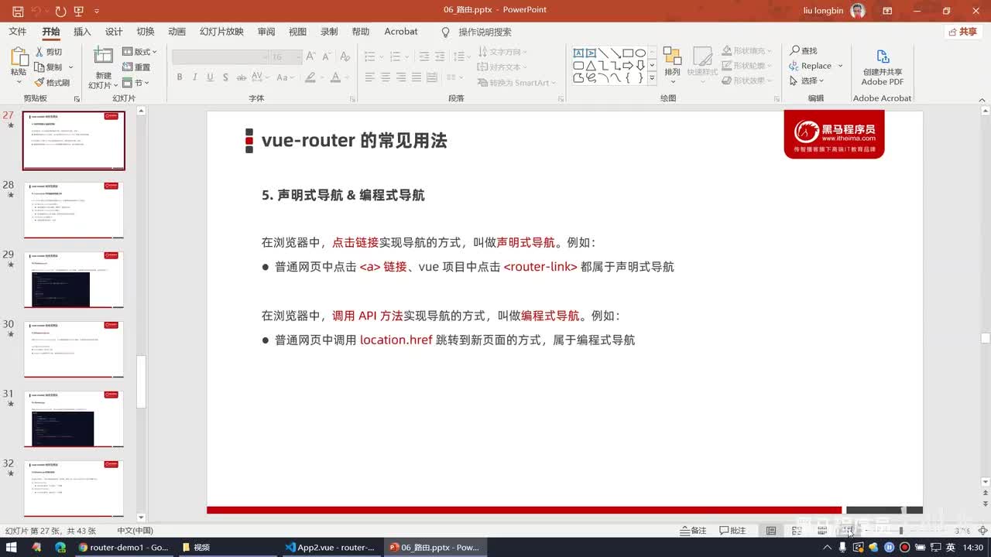
Task: Open router-demo1 Chrome taskbar item
Action: click(x=124, y=547)
